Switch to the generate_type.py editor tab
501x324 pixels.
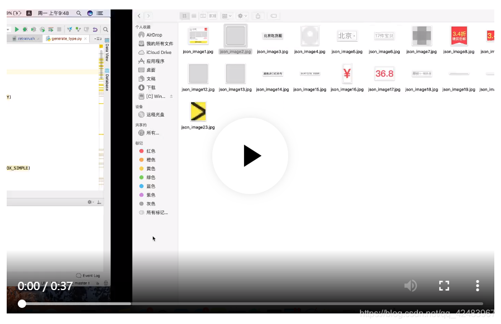pos(65,38)
